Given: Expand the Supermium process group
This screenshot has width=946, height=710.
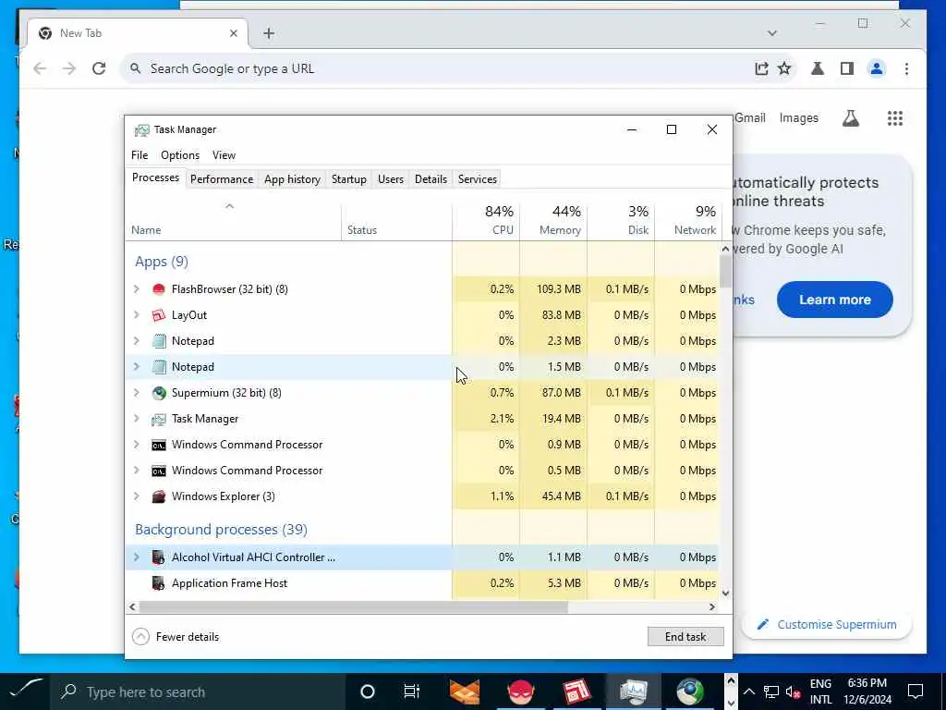Looking at the screenshot, I should [x=137, y=393].
